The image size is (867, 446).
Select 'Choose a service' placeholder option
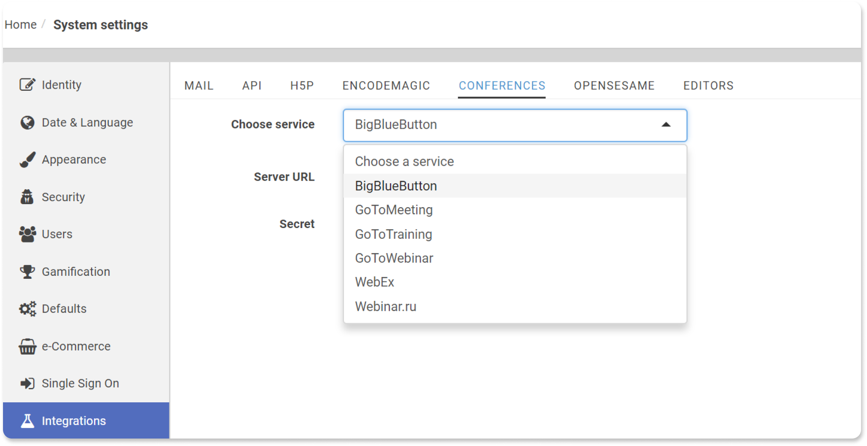point(515,162)
